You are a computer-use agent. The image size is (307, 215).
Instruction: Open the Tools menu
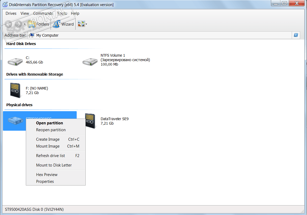tap(62, 13)
